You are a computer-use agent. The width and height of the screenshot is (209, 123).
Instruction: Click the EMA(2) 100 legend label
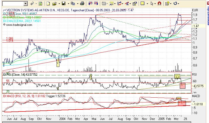click(22, 17)
